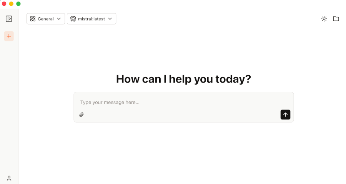Toggle the sidebar panel icon

[x=9, y=19]
